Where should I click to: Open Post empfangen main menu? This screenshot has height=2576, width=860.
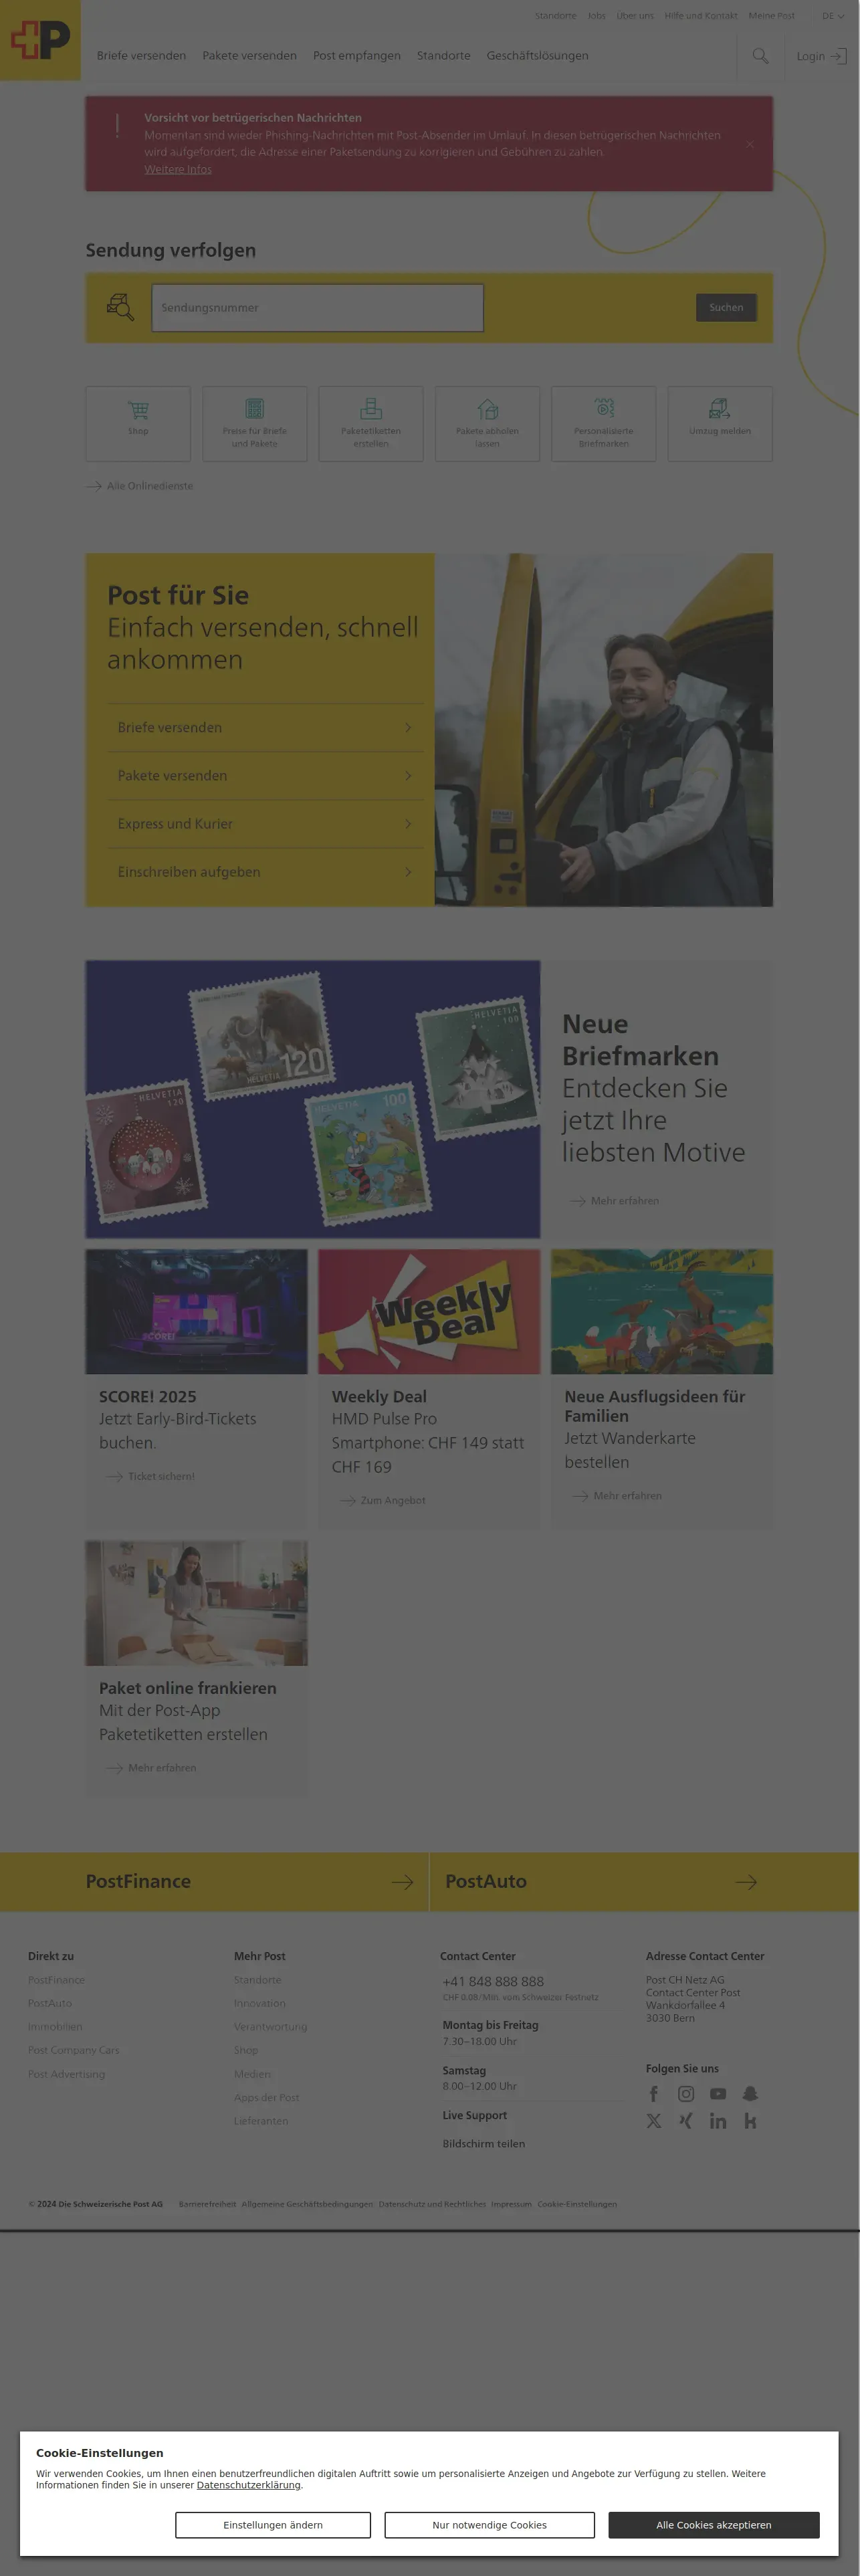pyautogui.click(x=357, y=56)
